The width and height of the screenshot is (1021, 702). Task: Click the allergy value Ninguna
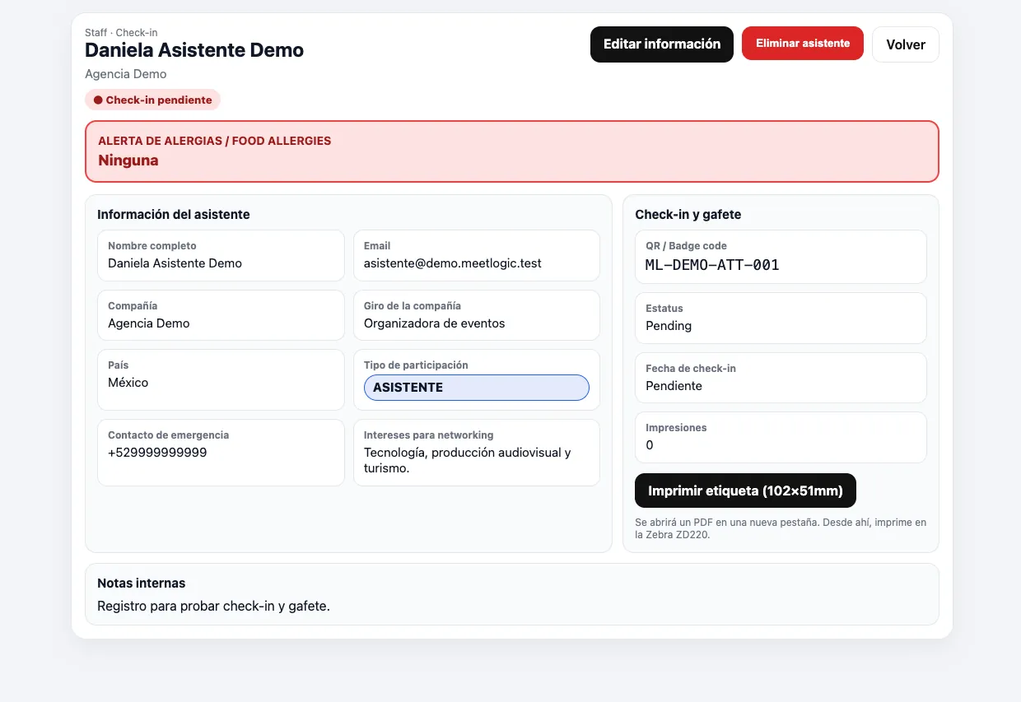coord(128,160)
